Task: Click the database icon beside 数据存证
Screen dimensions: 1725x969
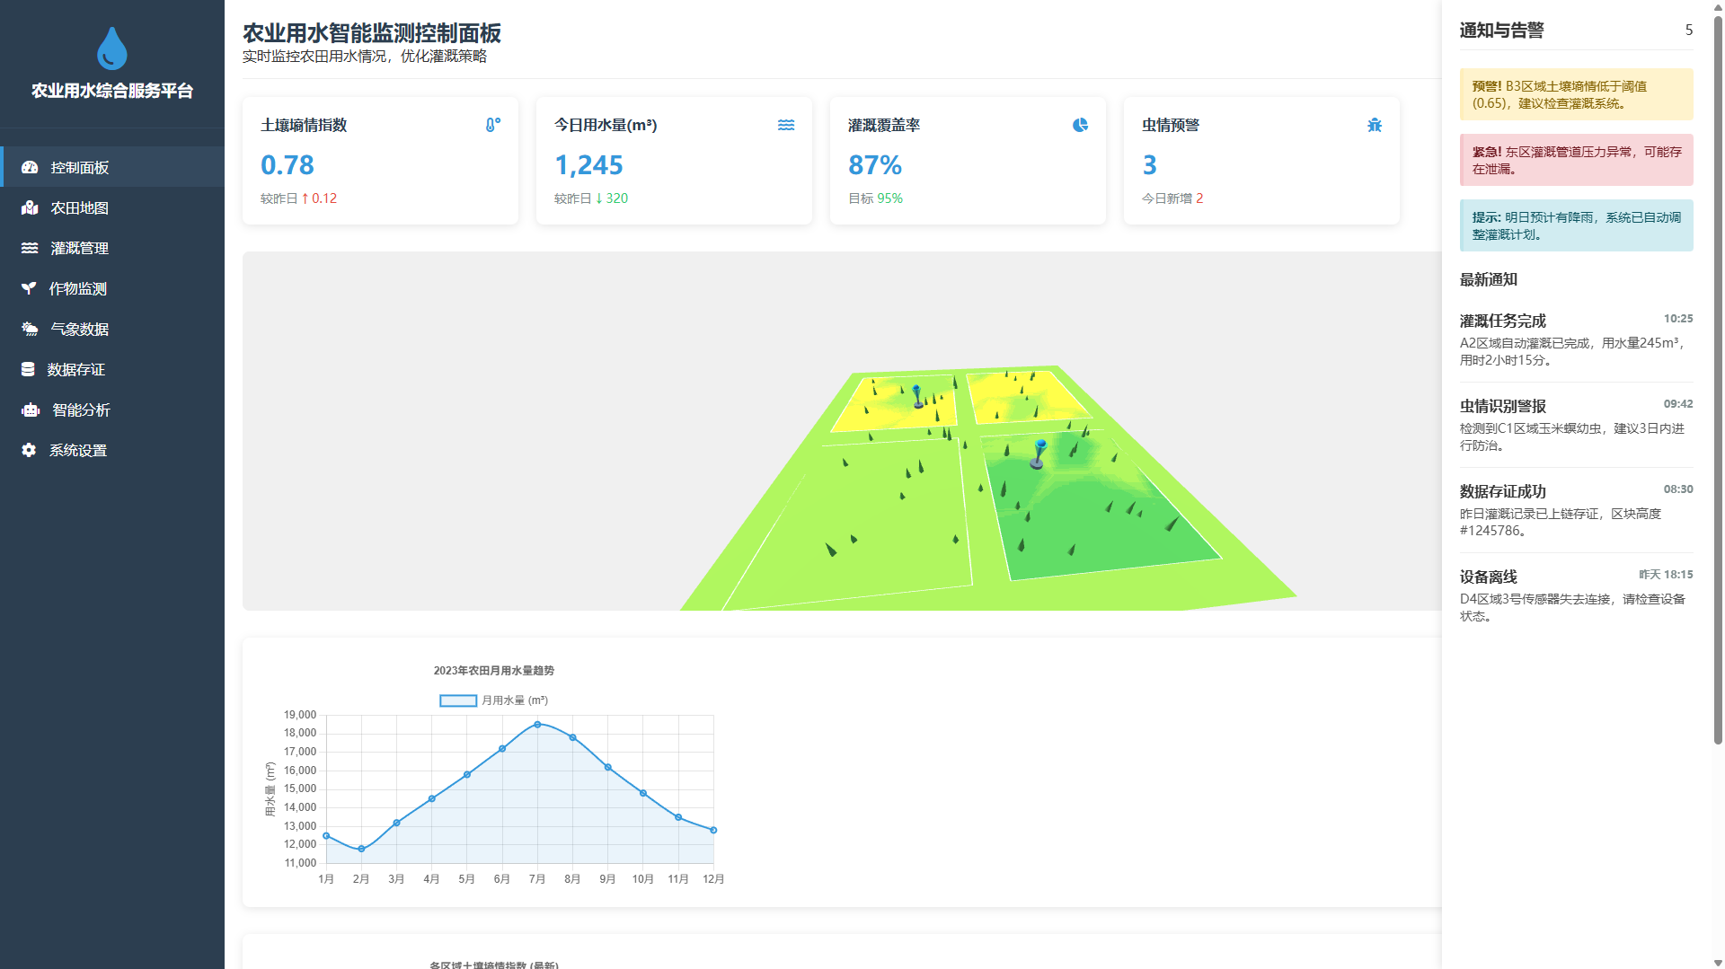Action: tap(28, 369)
